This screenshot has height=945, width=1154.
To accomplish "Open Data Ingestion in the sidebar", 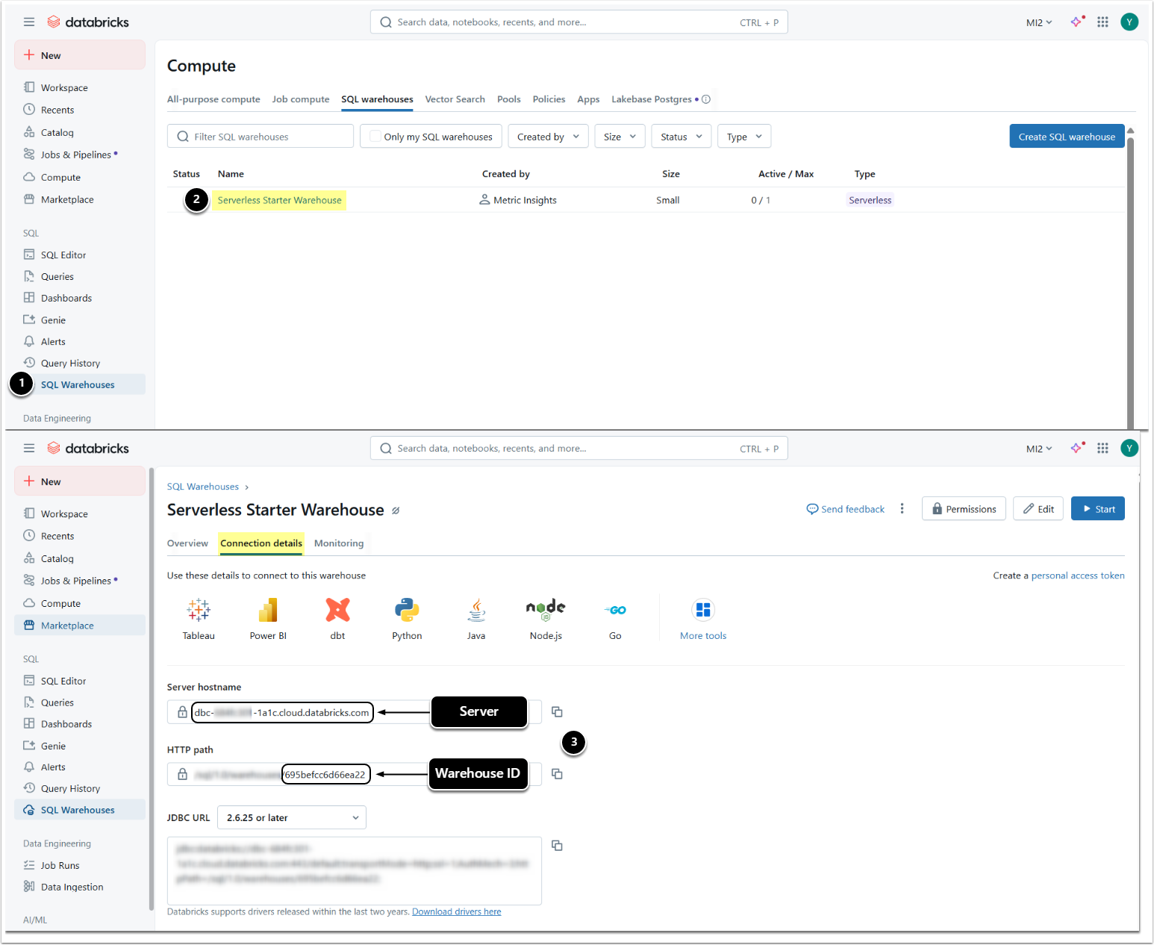I will pyautogui.click(x=72, y=887).
